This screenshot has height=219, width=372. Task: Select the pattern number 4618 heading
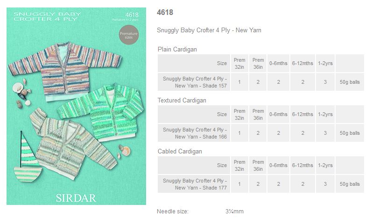pyautogui.click(x=165, y=12)
